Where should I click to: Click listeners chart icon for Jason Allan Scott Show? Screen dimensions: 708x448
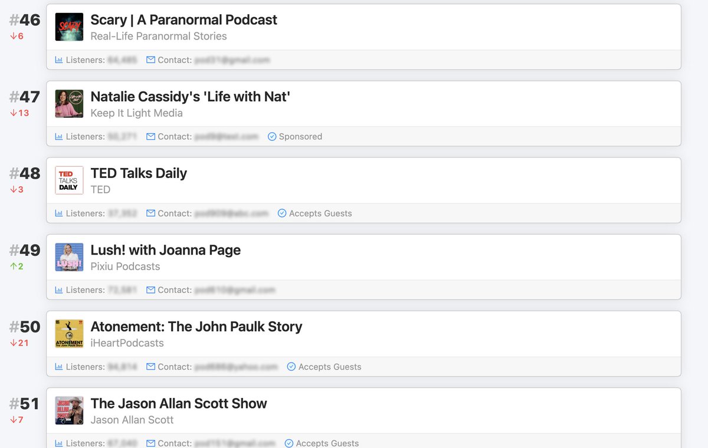(58, 443)
